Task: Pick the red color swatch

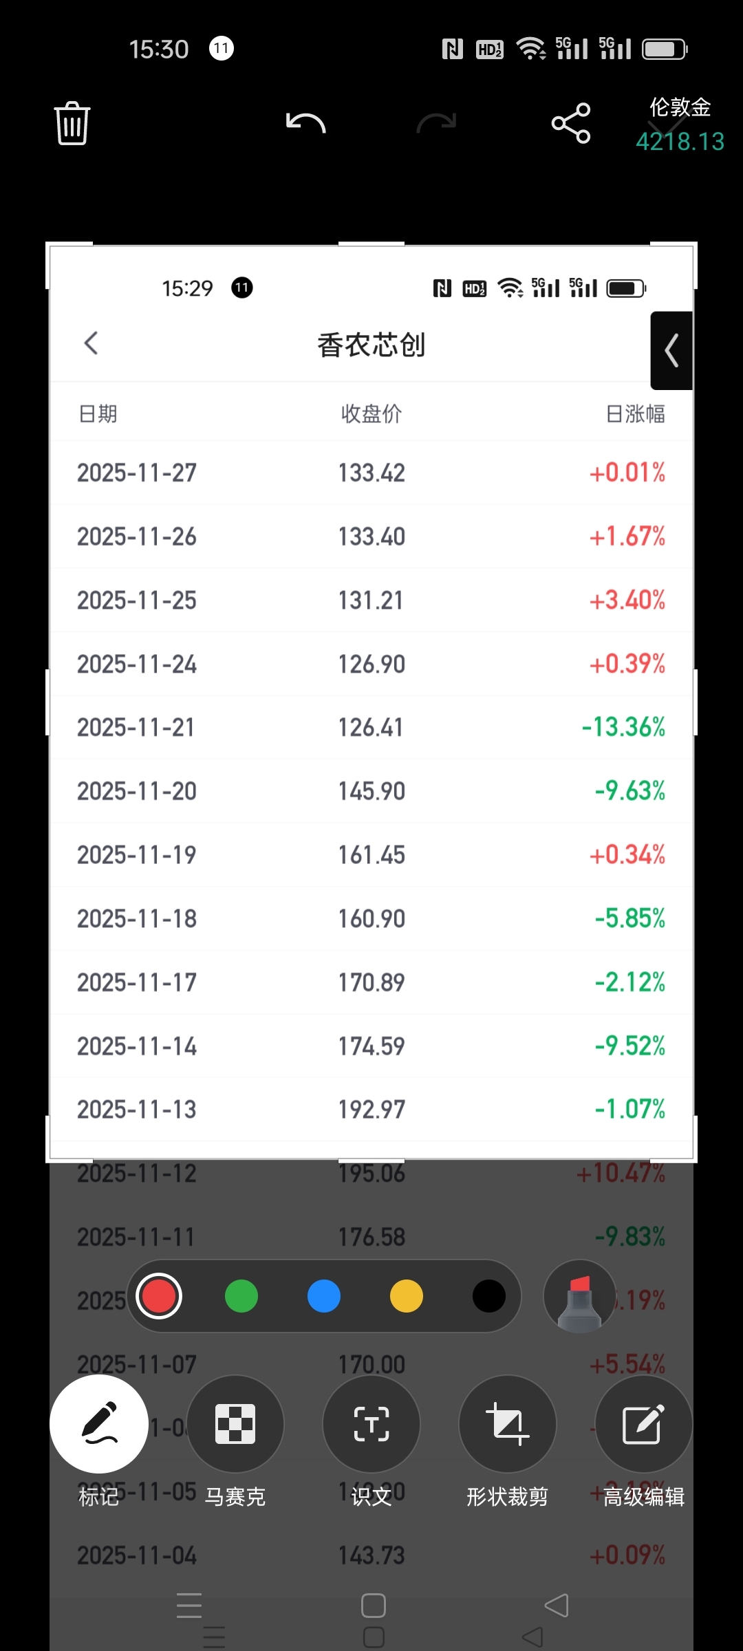Action: (159, 1297)
